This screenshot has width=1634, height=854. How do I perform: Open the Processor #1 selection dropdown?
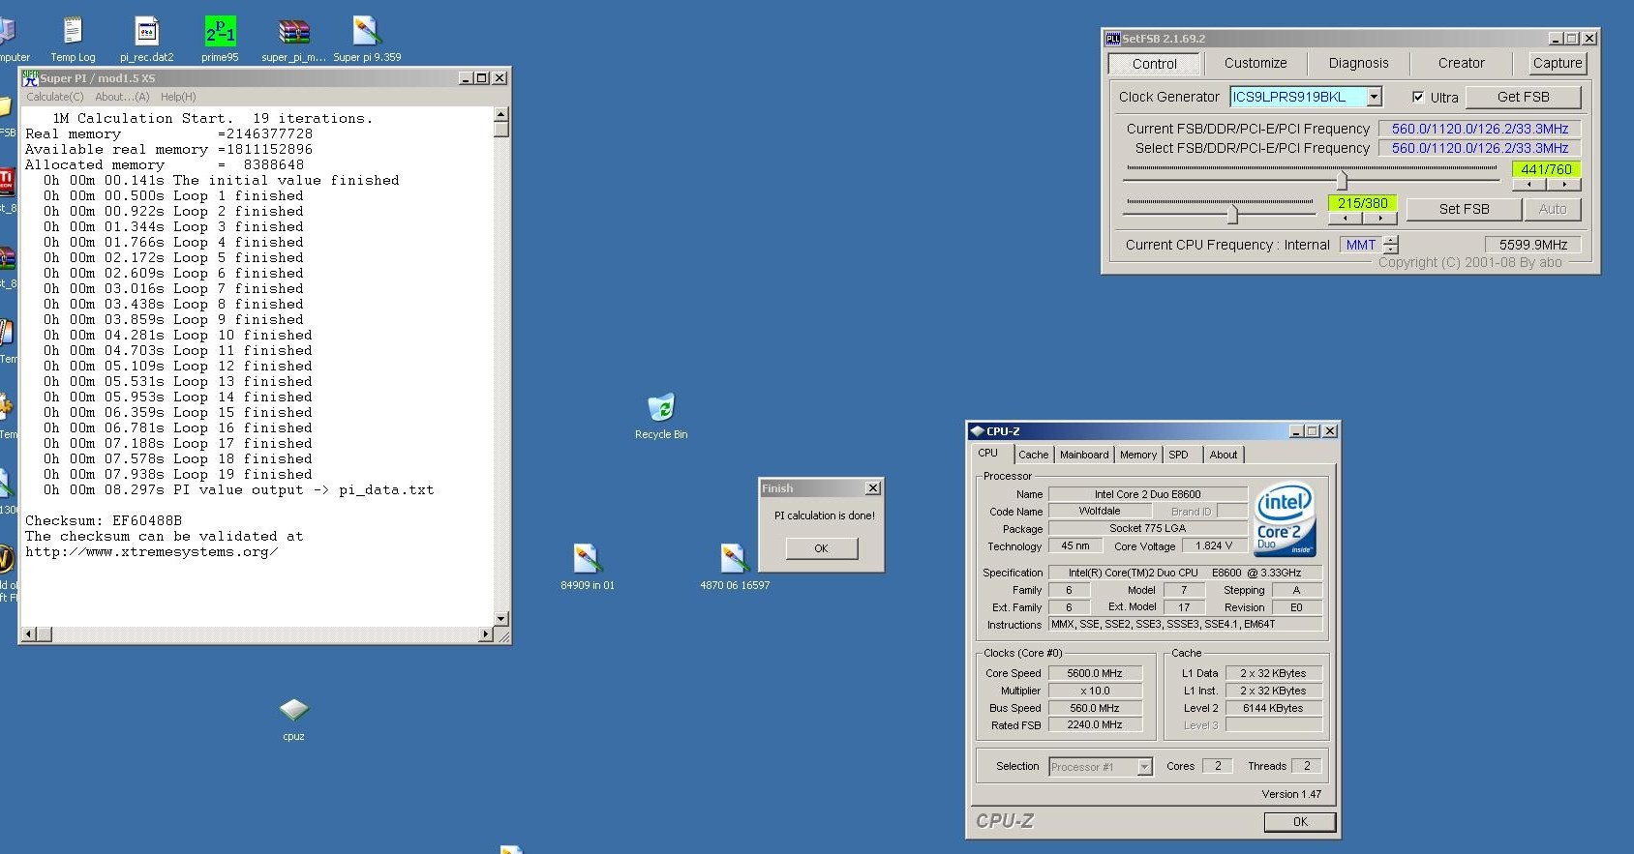[x=1144, y=767]
